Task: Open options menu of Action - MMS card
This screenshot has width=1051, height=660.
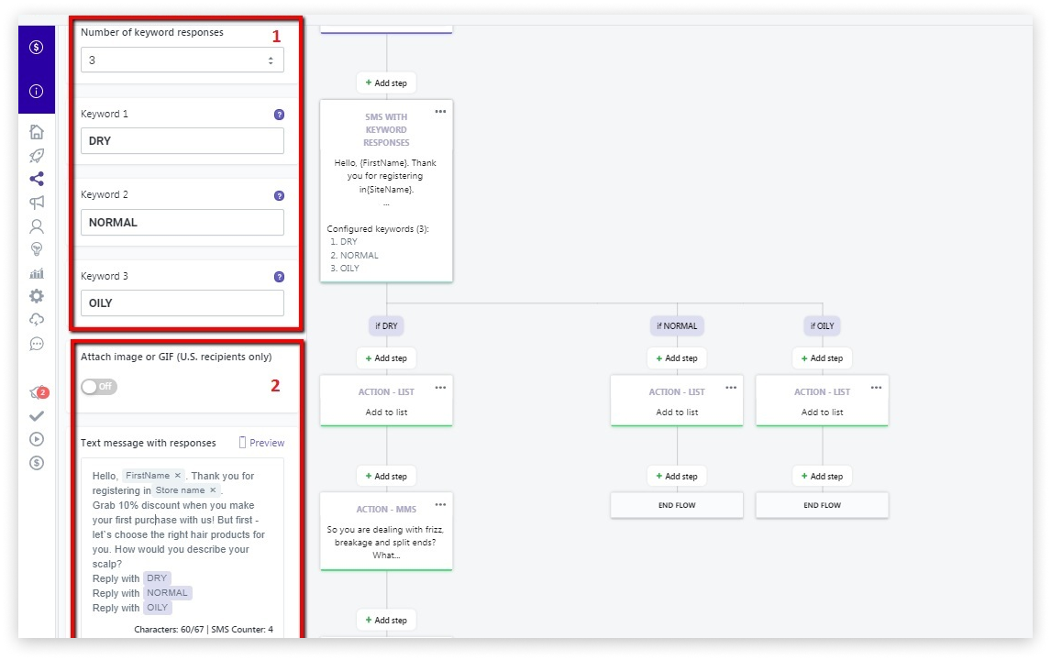Action: click(x=440, y=504)
